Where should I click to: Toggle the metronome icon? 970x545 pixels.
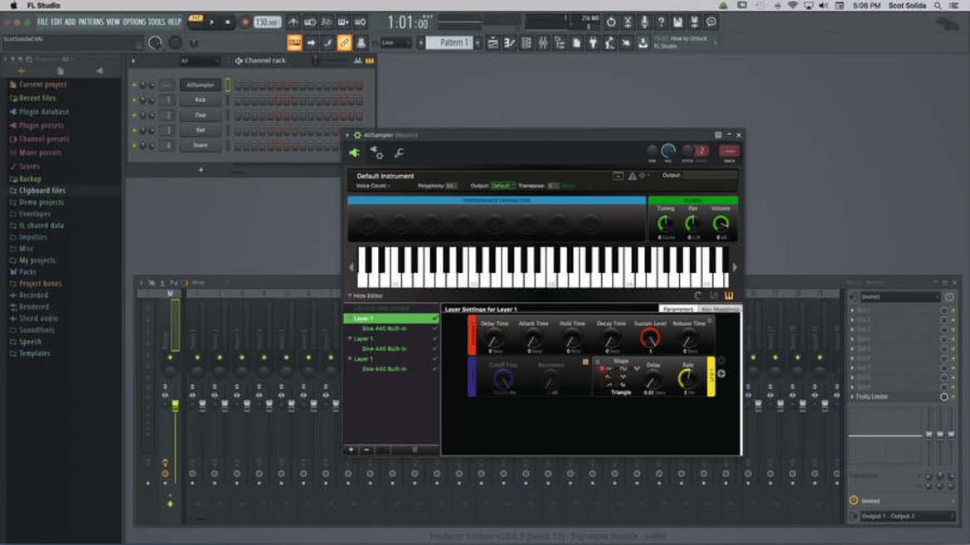click(x=293, y=22)
